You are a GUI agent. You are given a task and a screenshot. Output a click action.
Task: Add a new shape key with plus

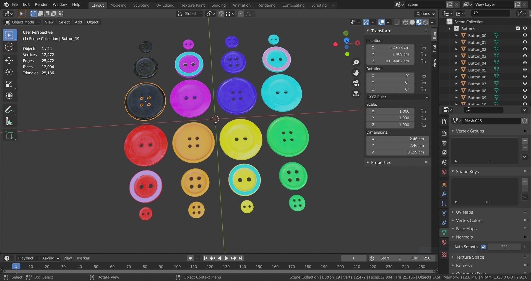525,181
